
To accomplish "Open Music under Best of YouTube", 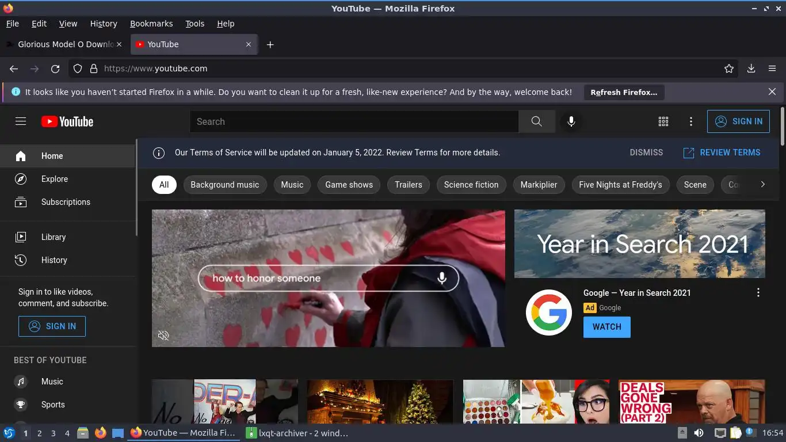I will pos(68,382).
